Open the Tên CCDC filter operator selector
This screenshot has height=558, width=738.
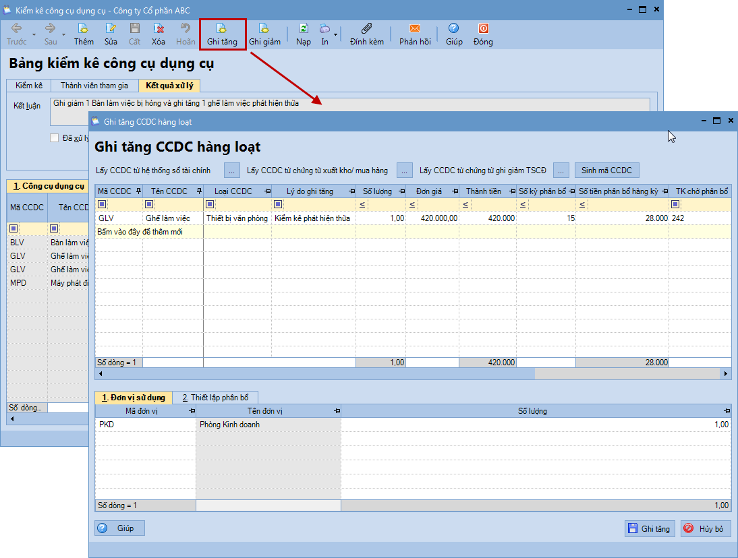(150, 204)
